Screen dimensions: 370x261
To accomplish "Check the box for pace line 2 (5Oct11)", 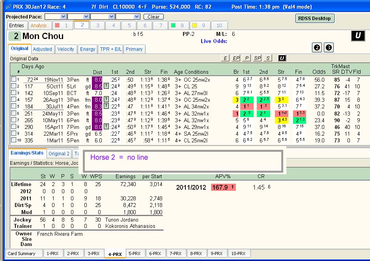I will (13, 86).
